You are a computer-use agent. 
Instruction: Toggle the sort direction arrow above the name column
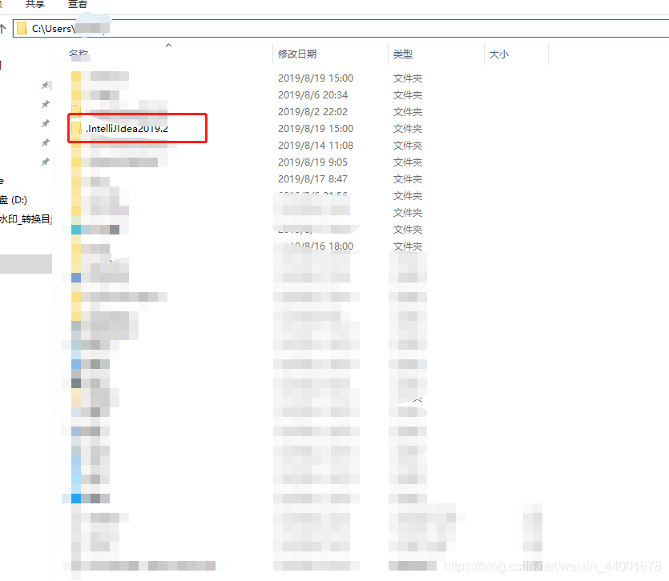click(168, 45)
